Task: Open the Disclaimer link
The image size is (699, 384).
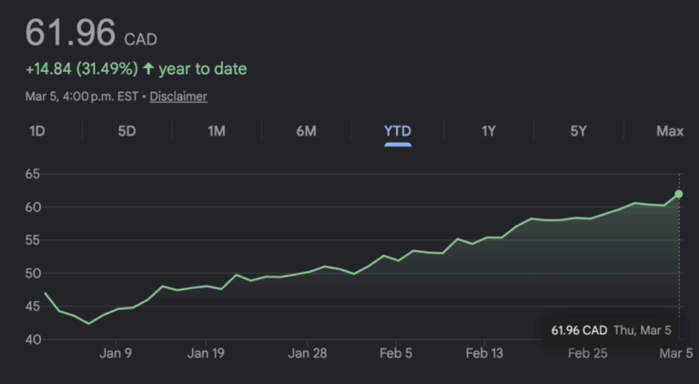Action: (178, 96)
